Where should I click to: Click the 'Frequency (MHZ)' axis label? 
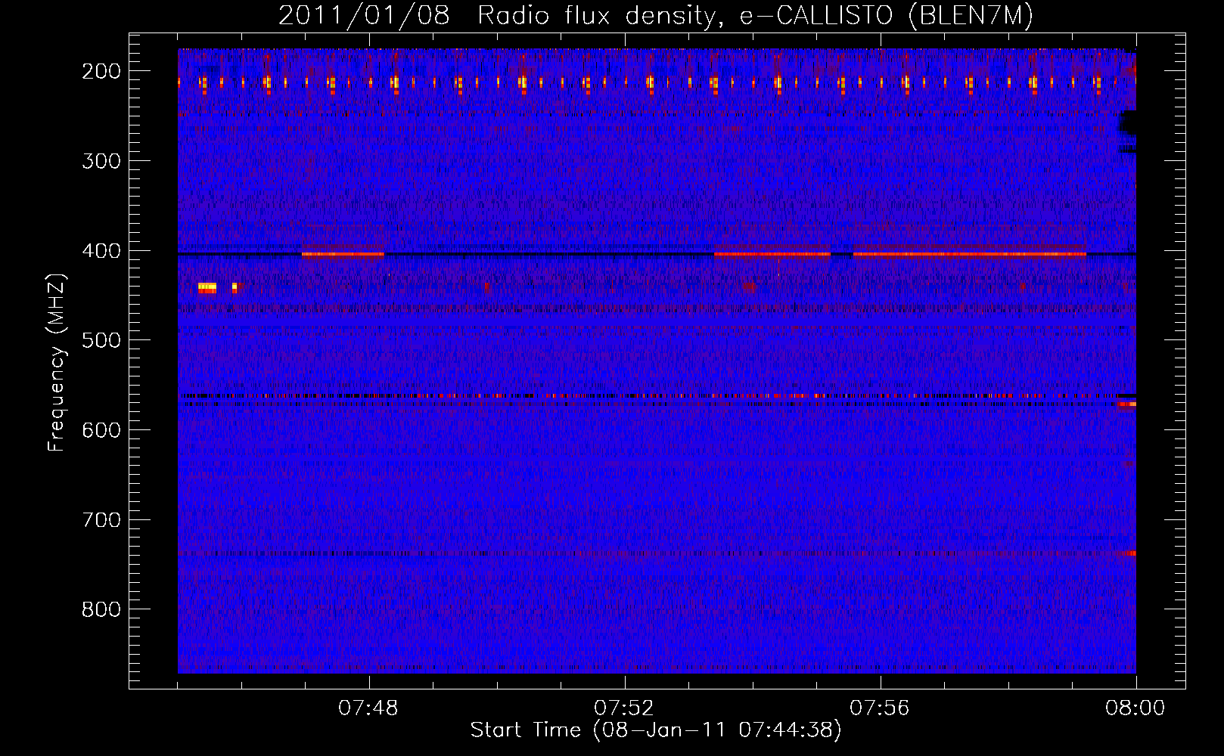pos(57,363)
